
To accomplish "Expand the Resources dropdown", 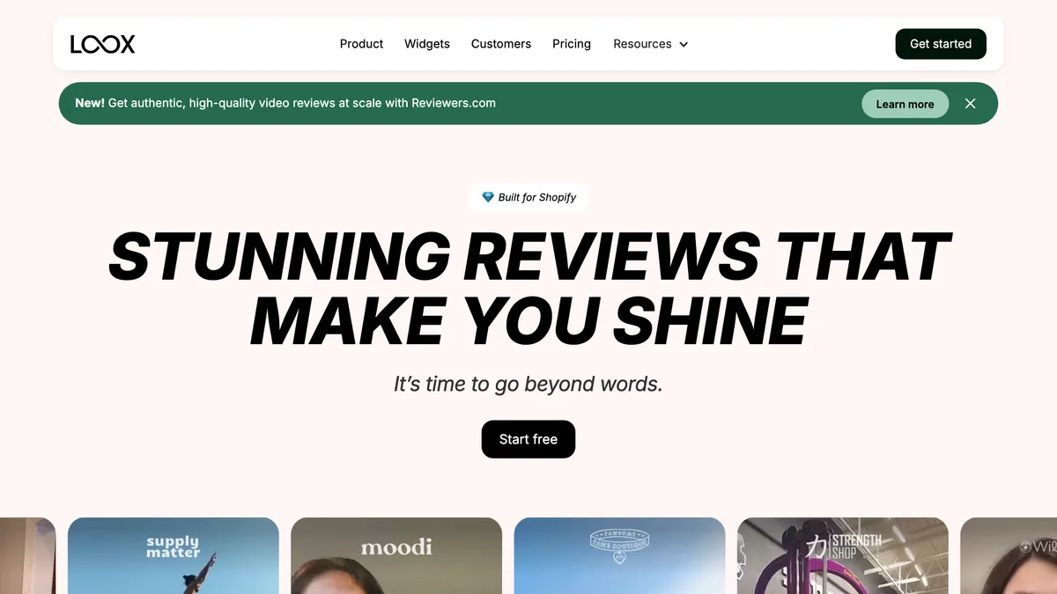I will [x=651, y=44].
